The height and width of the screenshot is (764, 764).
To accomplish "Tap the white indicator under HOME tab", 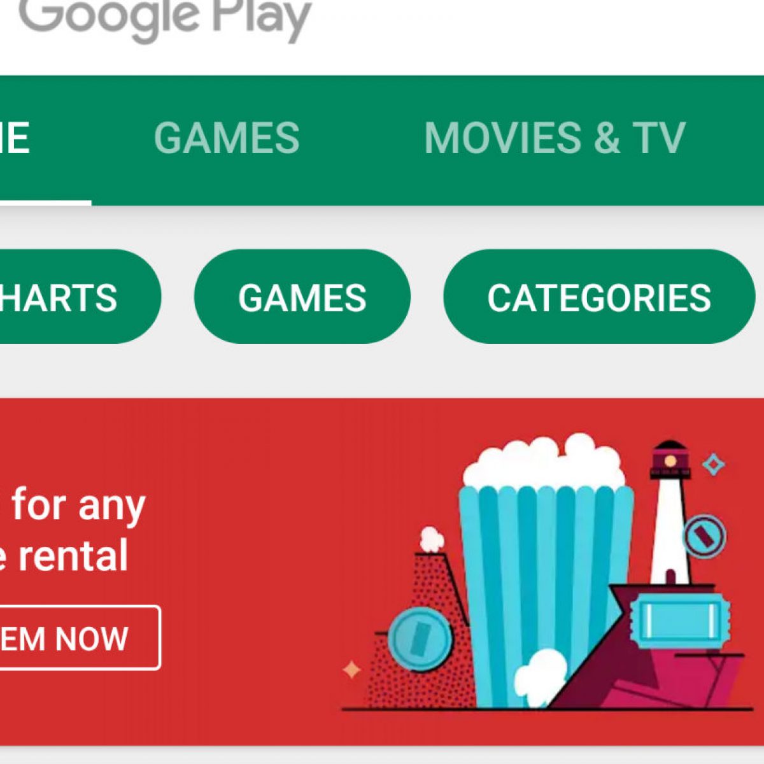I will 46,203.
